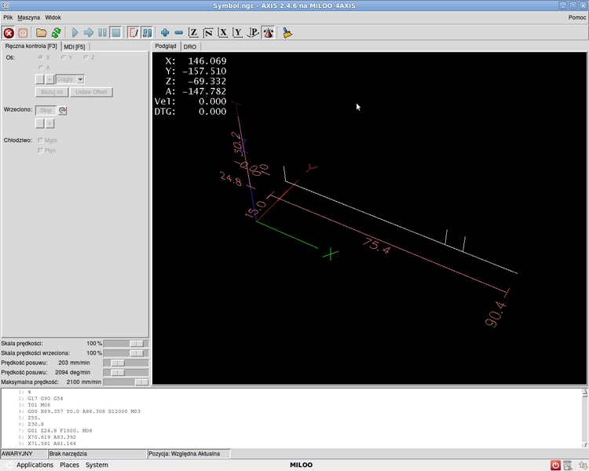Viewport: 589px width, 471px height.
Task: Toggle the block delete skip-lines icon
Action: (x=134, y=33)
